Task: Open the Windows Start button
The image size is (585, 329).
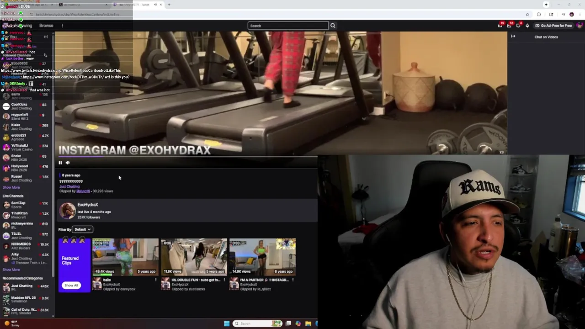Action: (227, 324)
